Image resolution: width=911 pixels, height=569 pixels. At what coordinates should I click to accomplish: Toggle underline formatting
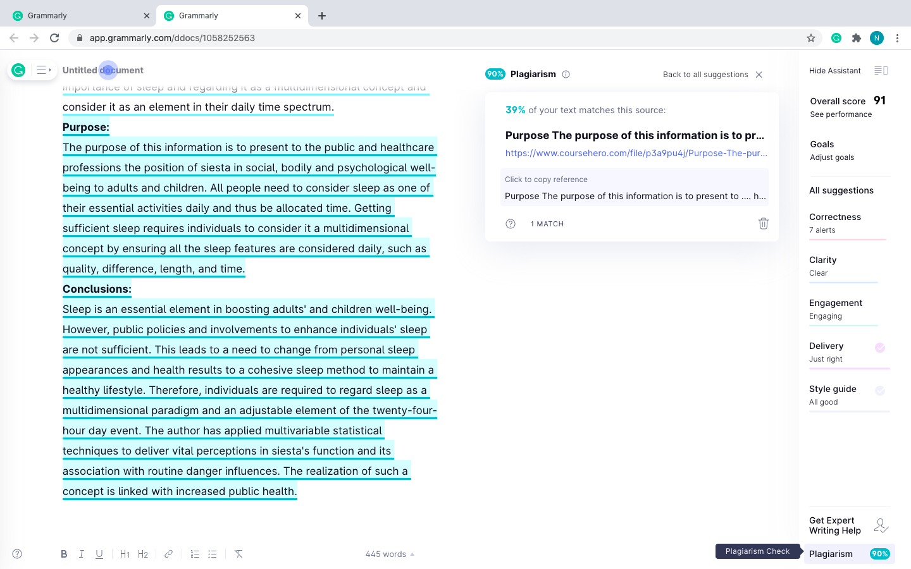coord(99,554)
